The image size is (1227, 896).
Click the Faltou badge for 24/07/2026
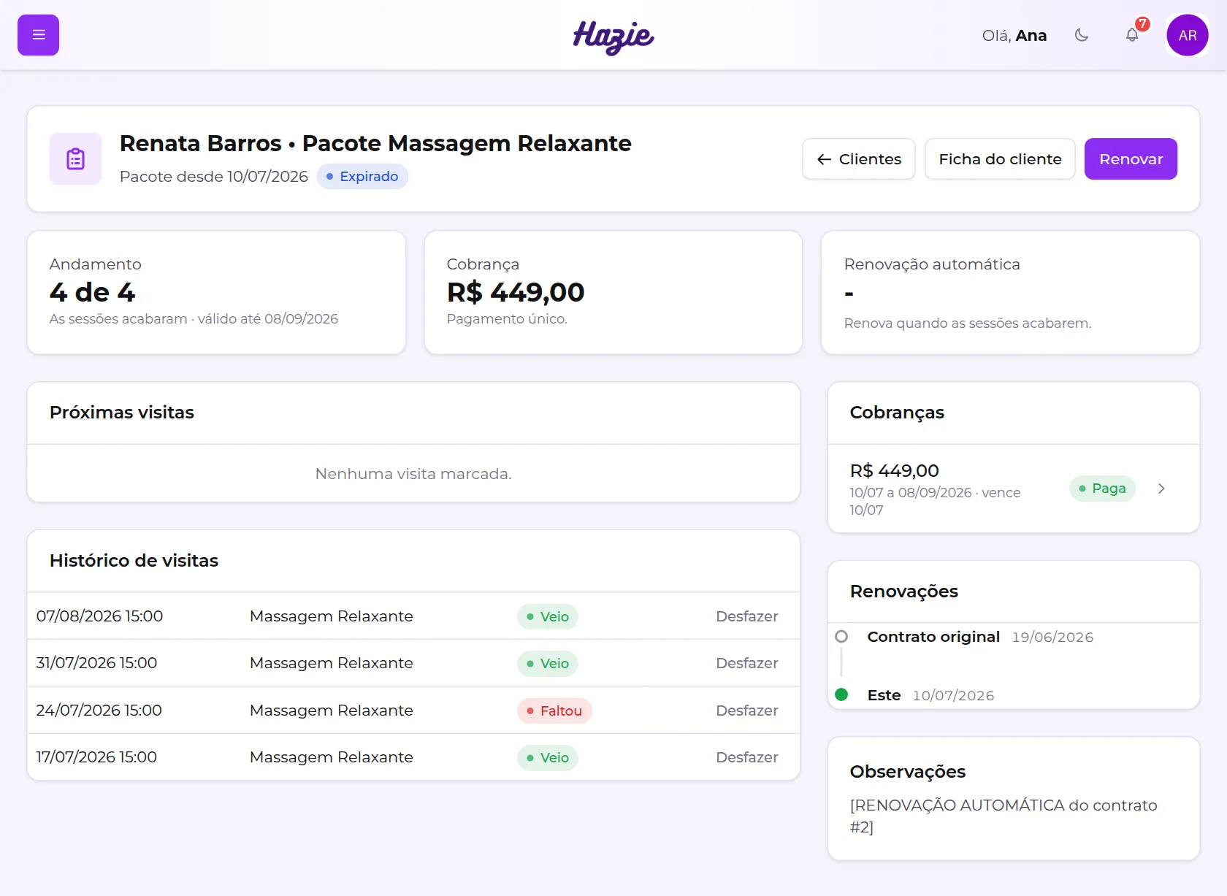coord(554,711)
